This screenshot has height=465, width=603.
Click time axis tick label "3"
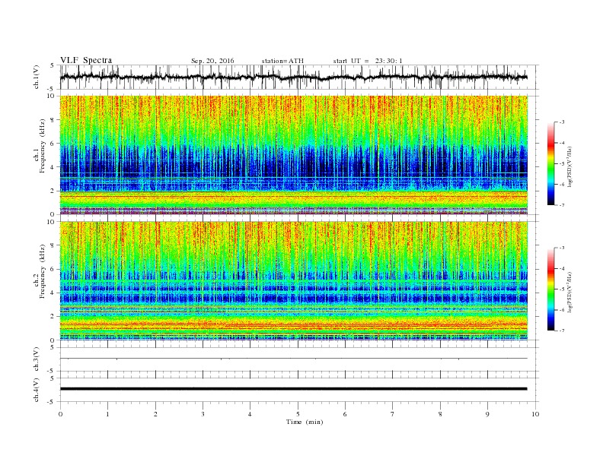(203, 414)
